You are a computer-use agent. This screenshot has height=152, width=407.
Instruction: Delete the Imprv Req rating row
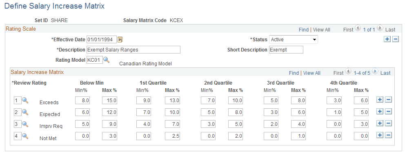[388, 123]
